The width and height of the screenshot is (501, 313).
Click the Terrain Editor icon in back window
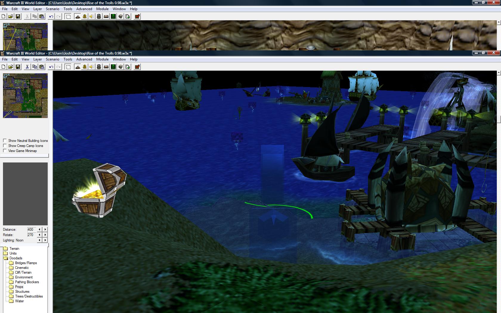(x=78, y=16)
